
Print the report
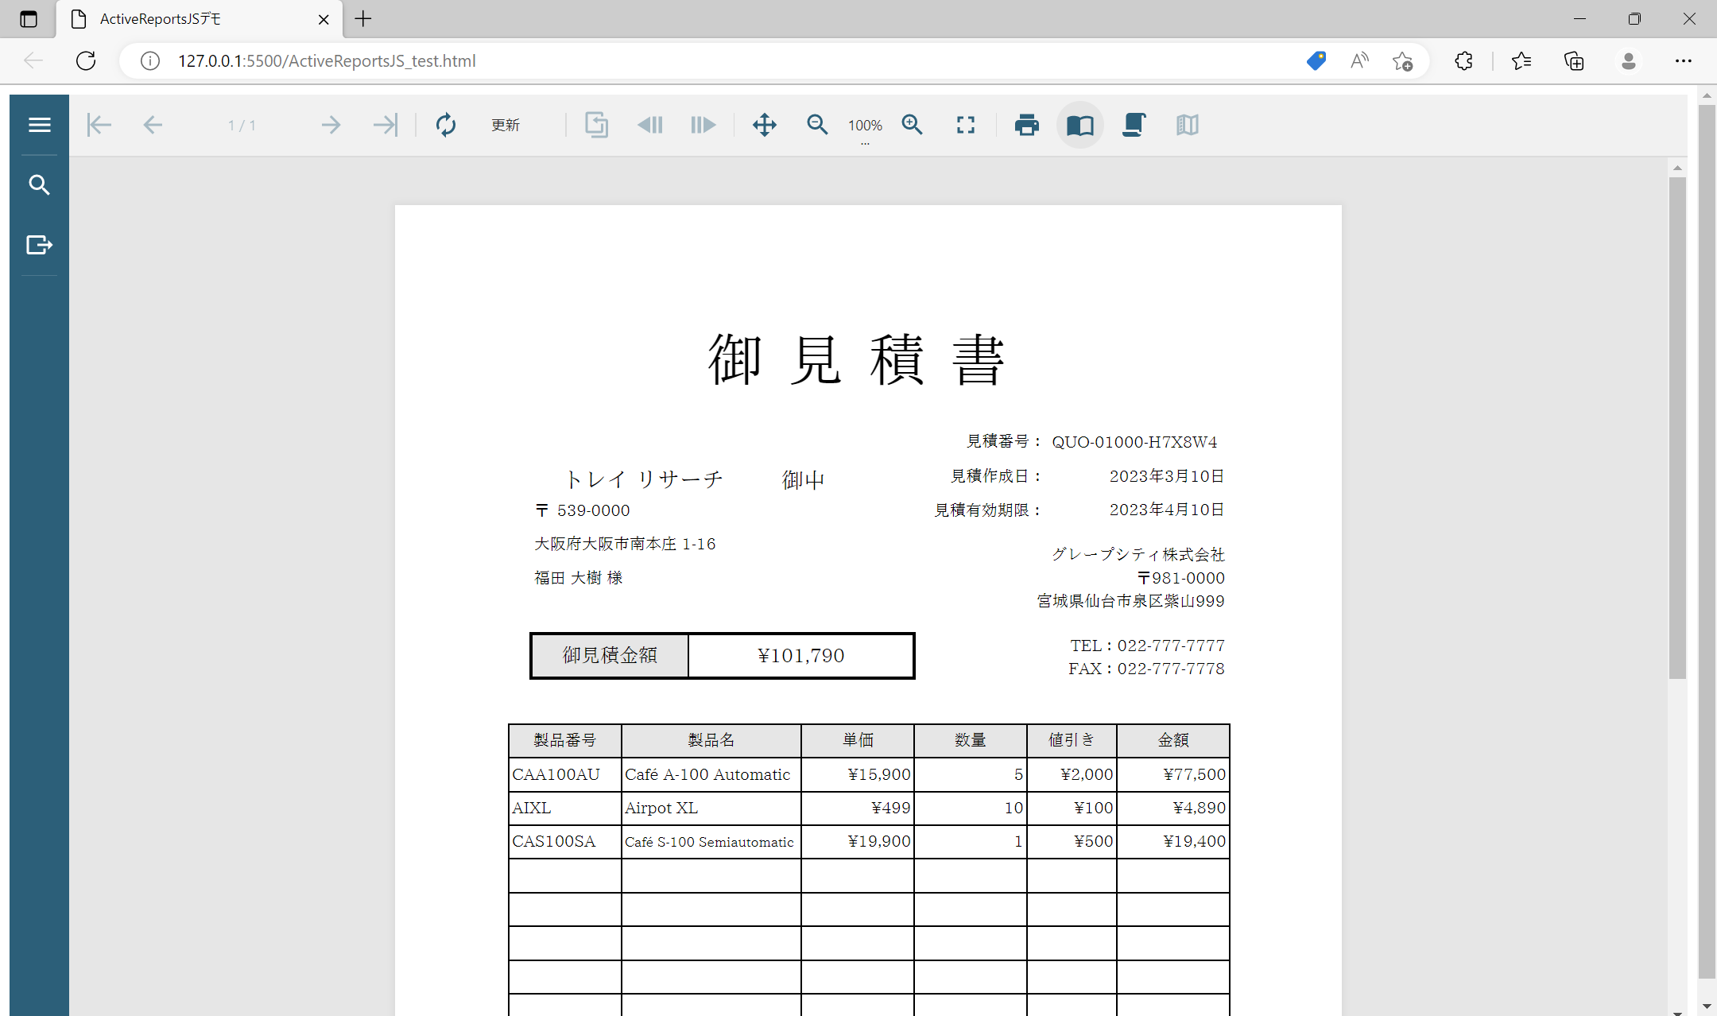pos(1027,125)
